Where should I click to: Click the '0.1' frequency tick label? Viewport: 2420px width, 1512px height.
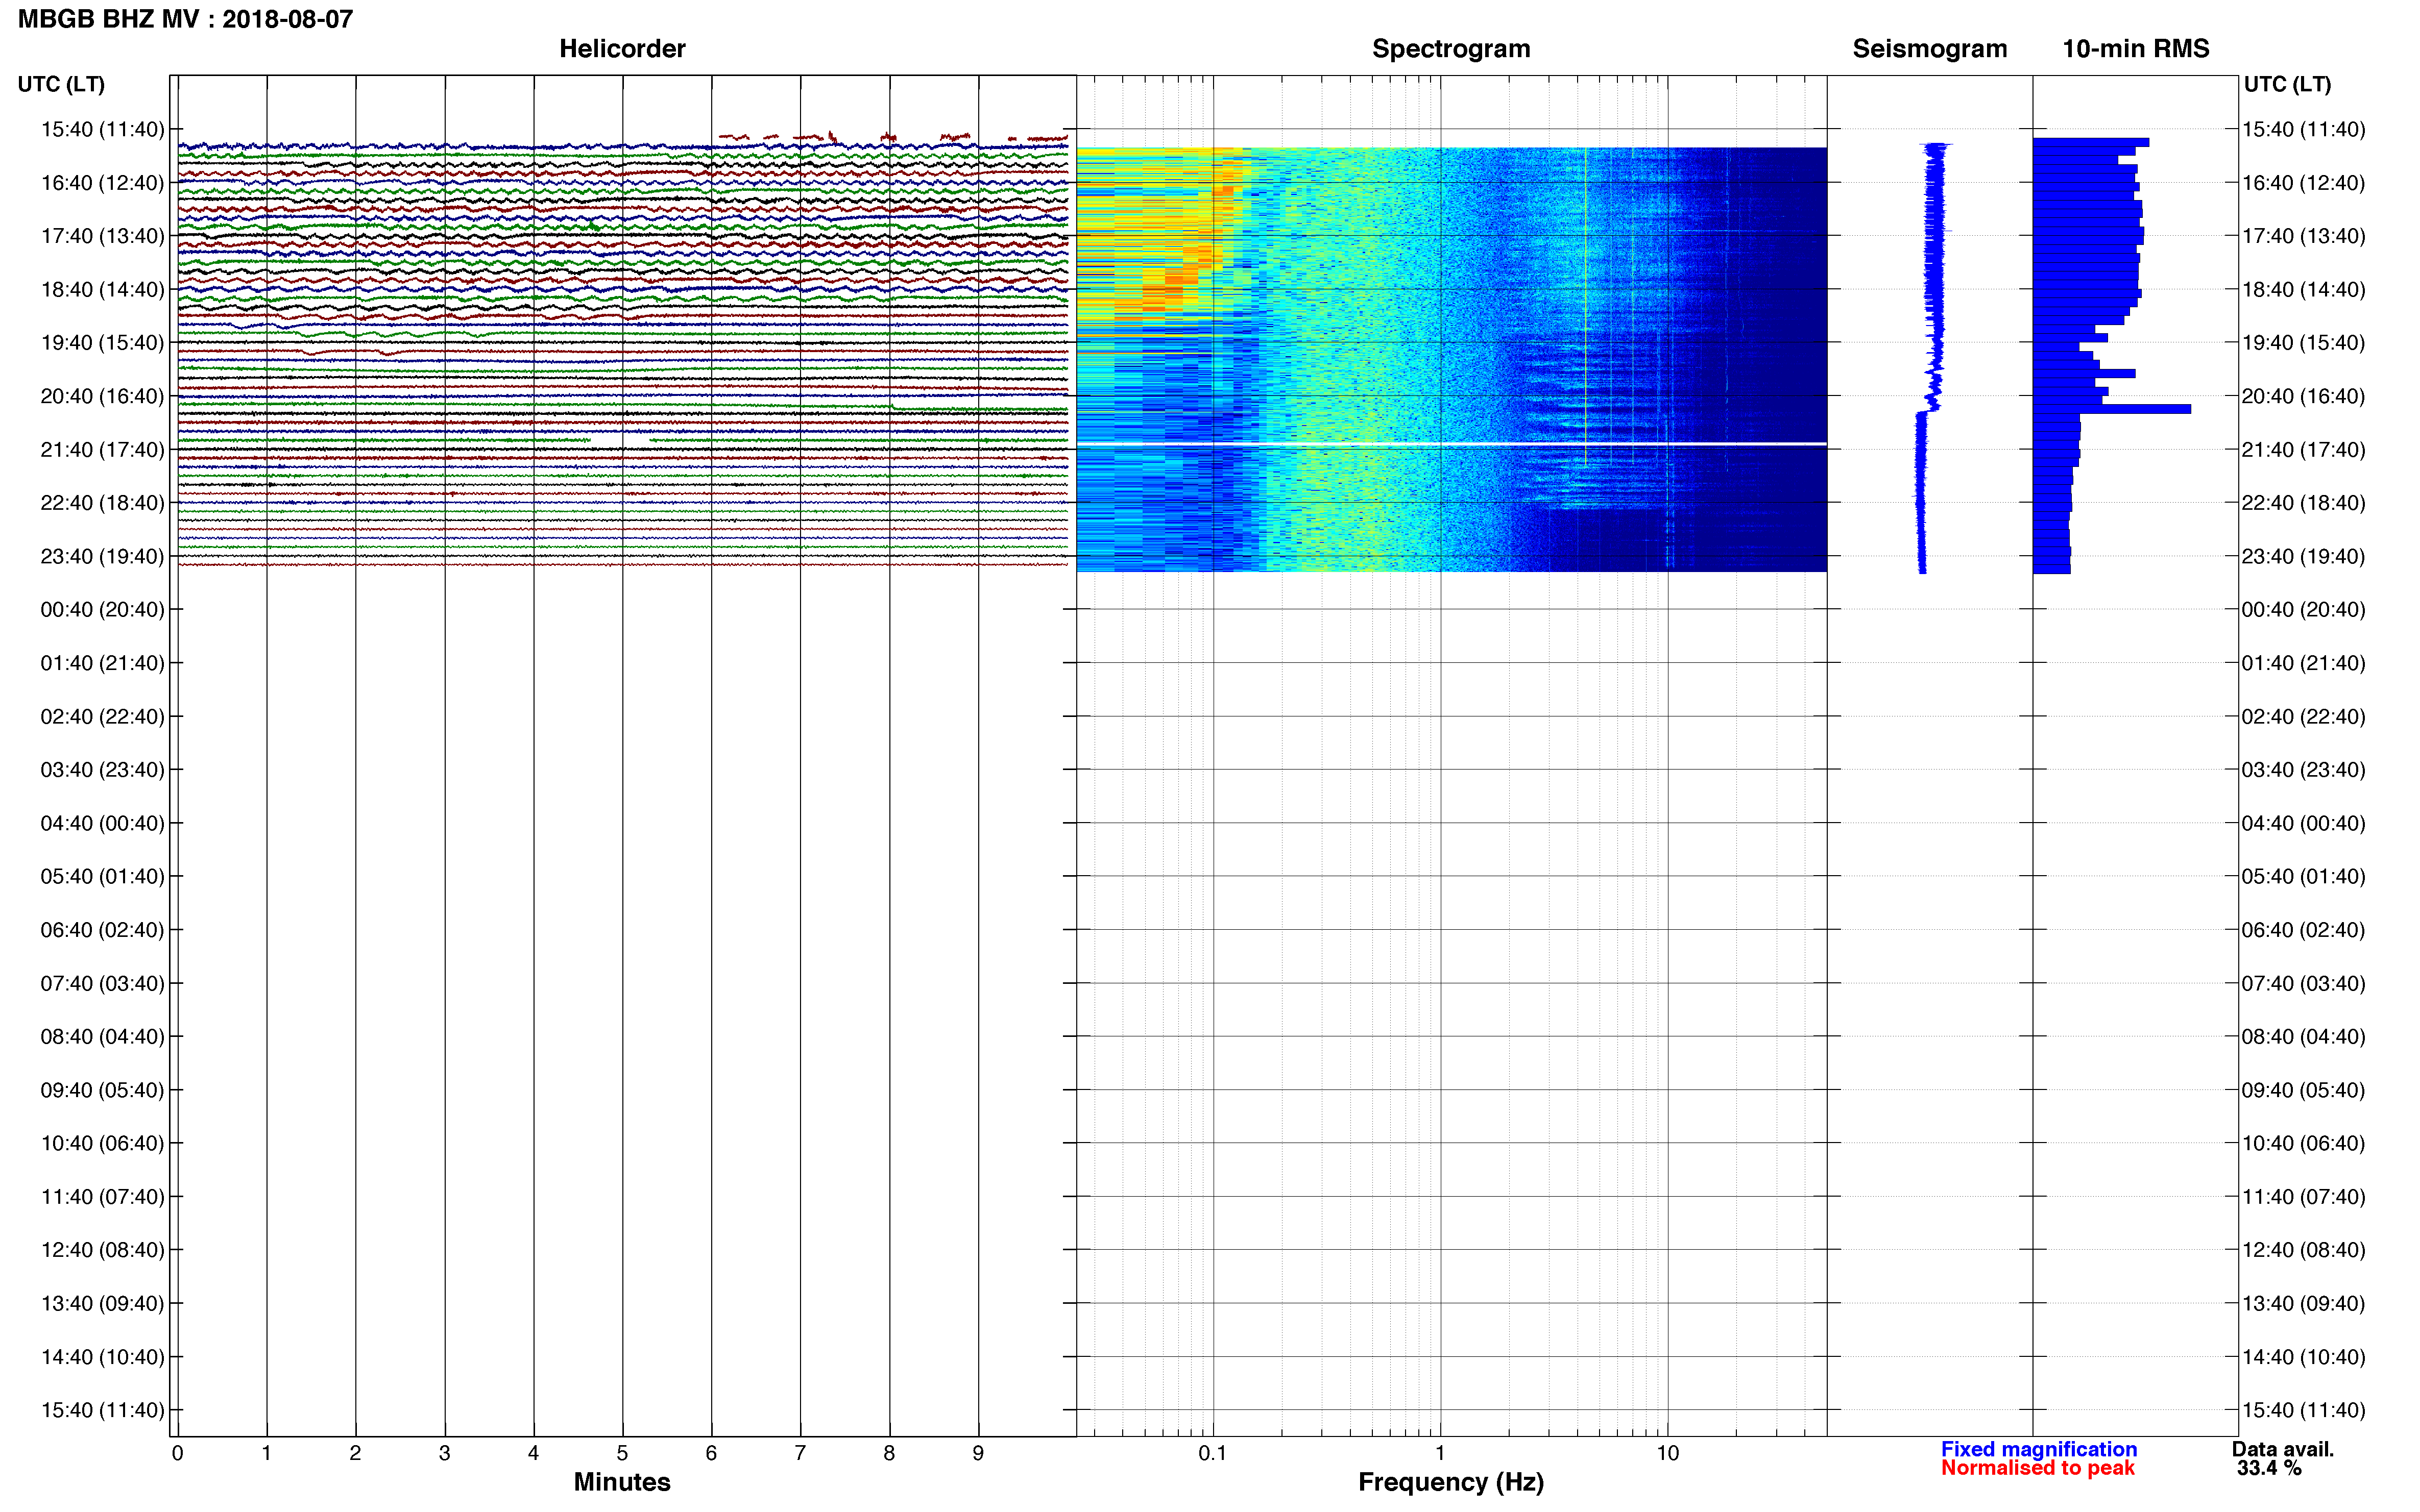tap(1213, 1454)
